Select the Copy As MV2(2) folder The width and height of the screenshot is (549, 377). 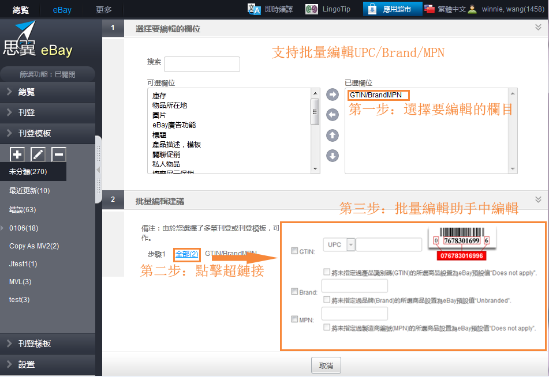34,246
